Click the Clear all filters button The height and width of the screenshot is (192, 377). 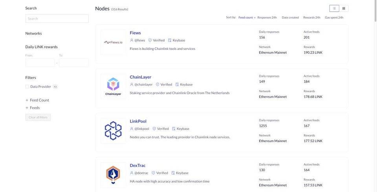pos(38,117)
